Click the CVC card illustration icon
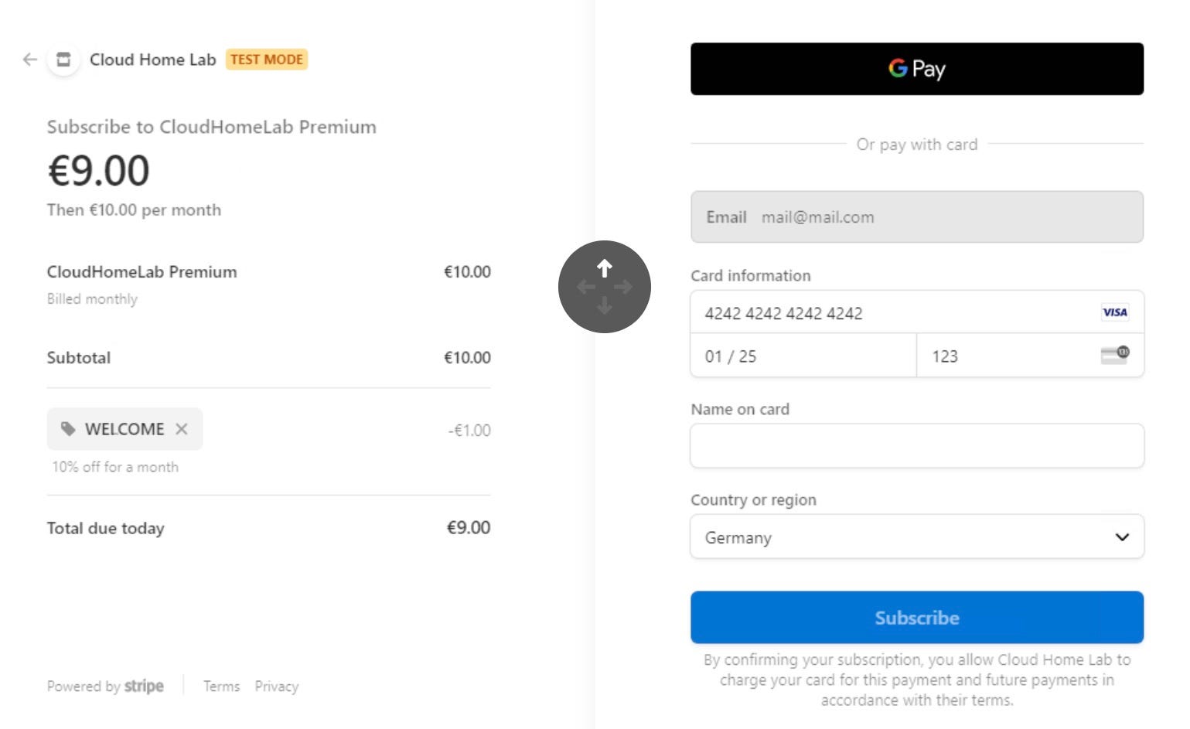 coord(1113,355)
